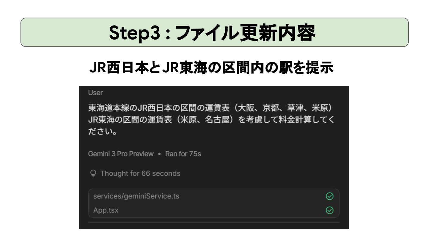
Task: Click the divider line below the file list
Action: (x=214, y=223)
